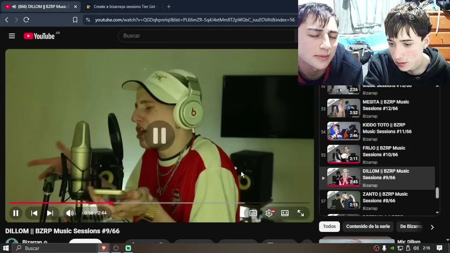The height and width of the screenshot is (253, 450).
Task: Open the ZANTO playlist thumbnail
Action: (344, 200)
